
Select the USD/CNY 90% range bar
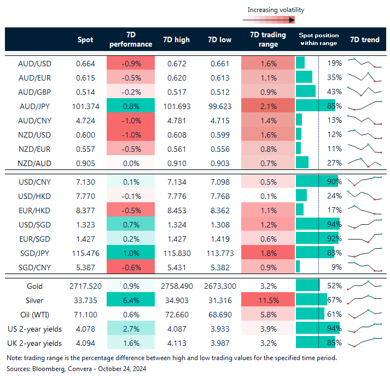(317, 181)
